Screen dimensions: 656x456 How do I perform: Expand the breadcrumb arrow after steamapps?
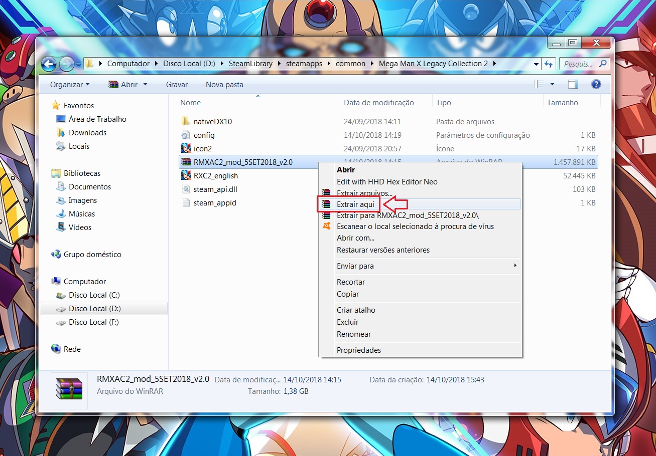click(329, 64)
